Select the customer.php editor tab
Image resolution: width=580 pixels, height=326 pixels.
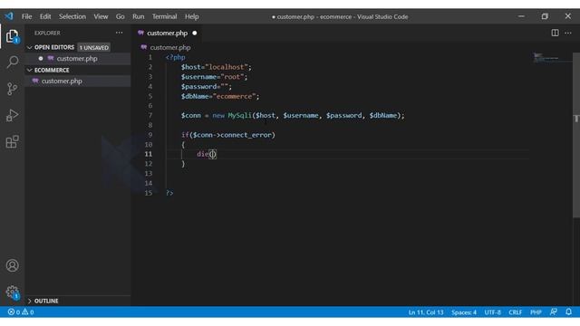tap(167, 33)
